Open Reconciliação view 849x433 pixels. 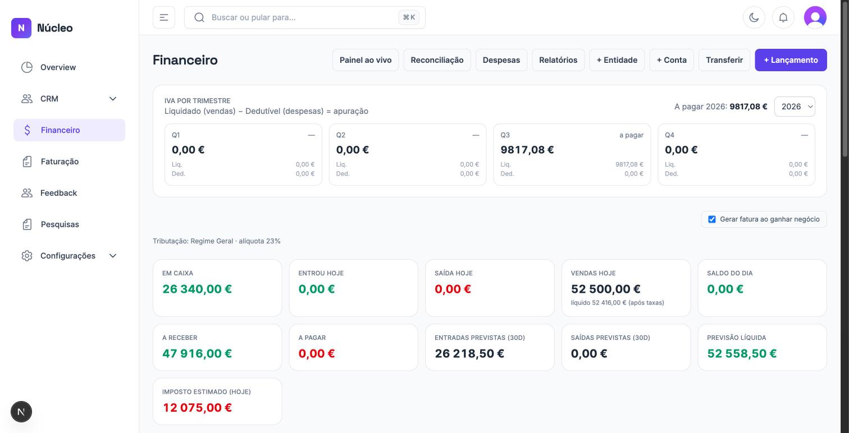pyautogui.click(x=437, y=60)
